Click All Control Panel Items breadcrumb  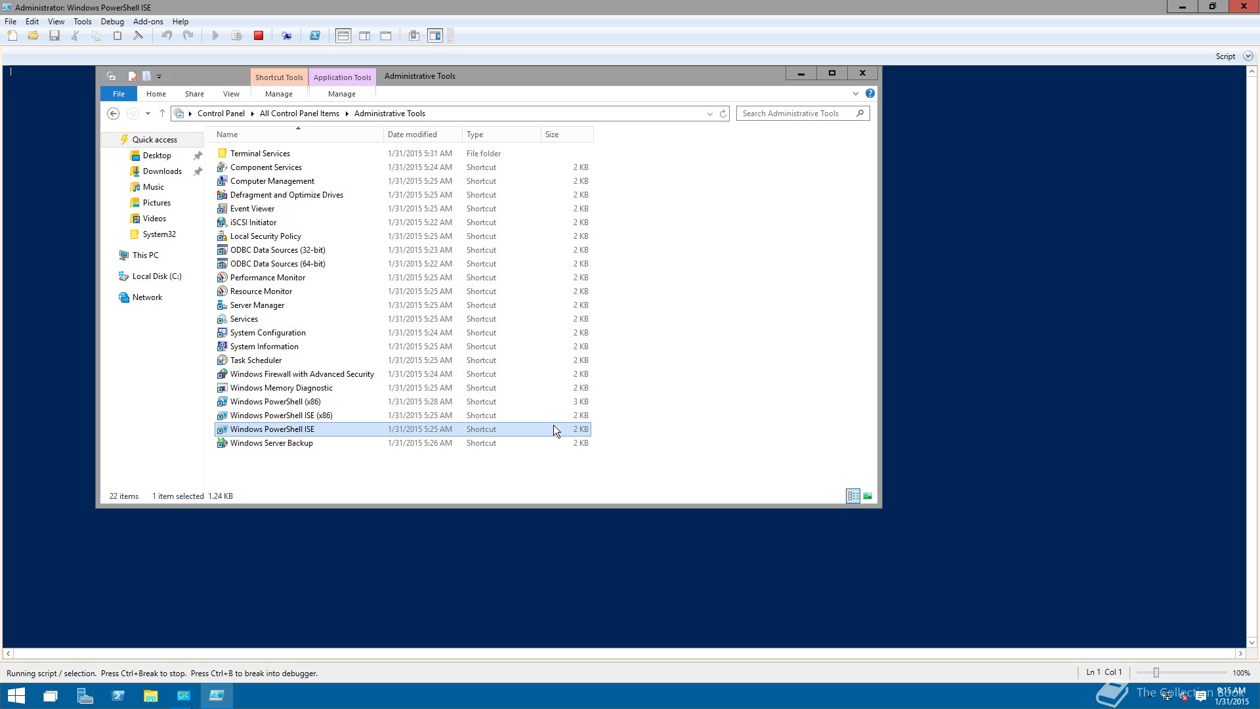coord(299,114)
